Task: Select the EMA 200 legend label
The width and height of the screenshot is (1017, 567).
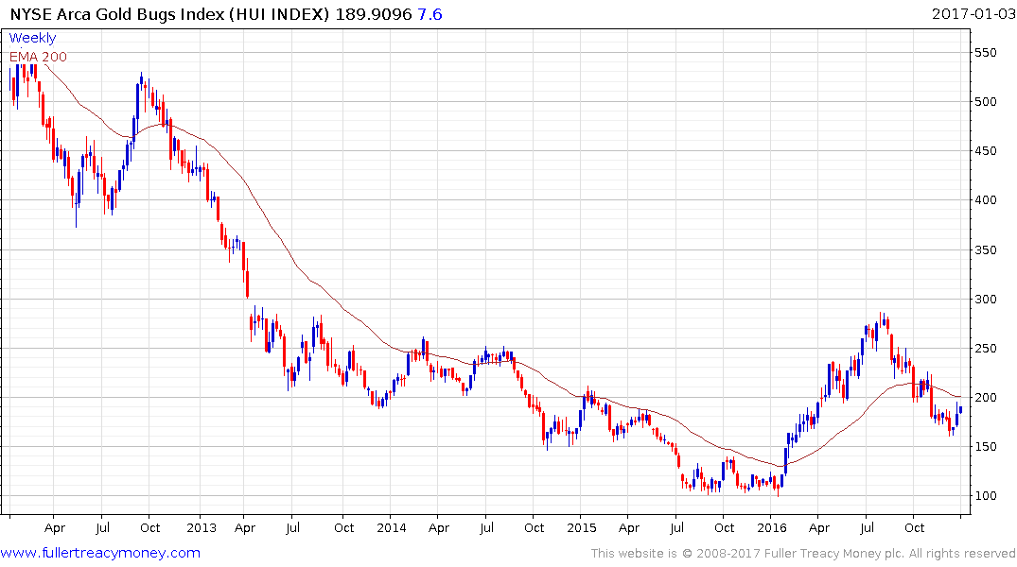Action: 38,57
